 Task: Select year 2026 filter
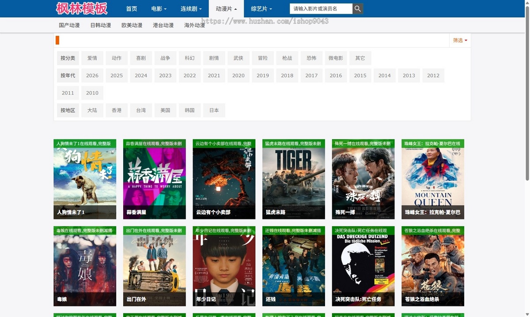coord(92,75)
